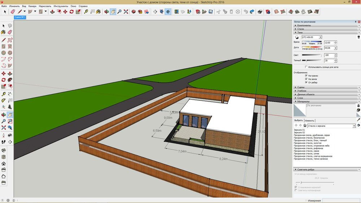Choose the Rotate tool in top toolbar
This screenshot has height=203, width=361.
(71, 12)
